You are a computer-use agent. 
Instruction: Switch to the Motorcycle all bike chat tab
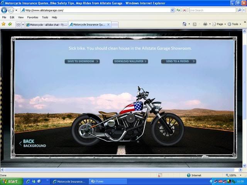(46, 24)
